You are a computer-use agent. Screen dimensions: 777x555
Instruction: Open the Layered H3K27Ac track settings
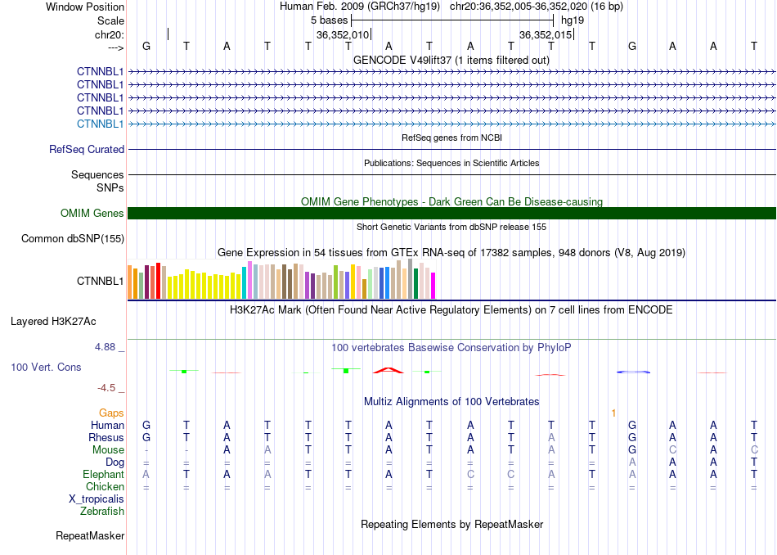53,322
